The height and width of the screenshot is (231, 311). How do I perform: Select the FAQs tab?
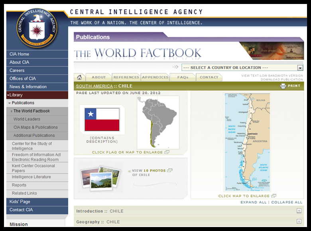[x=183, y=77]
